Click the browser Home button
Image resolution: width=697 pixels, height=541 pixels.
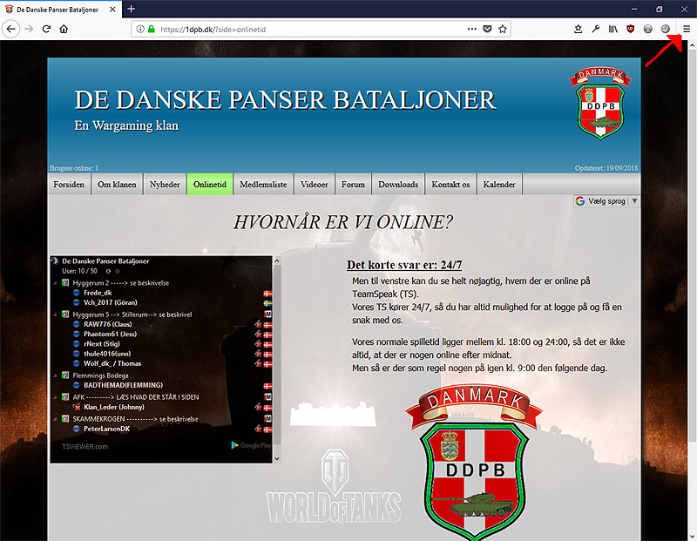pyautogui.click(x=64, y=29)
